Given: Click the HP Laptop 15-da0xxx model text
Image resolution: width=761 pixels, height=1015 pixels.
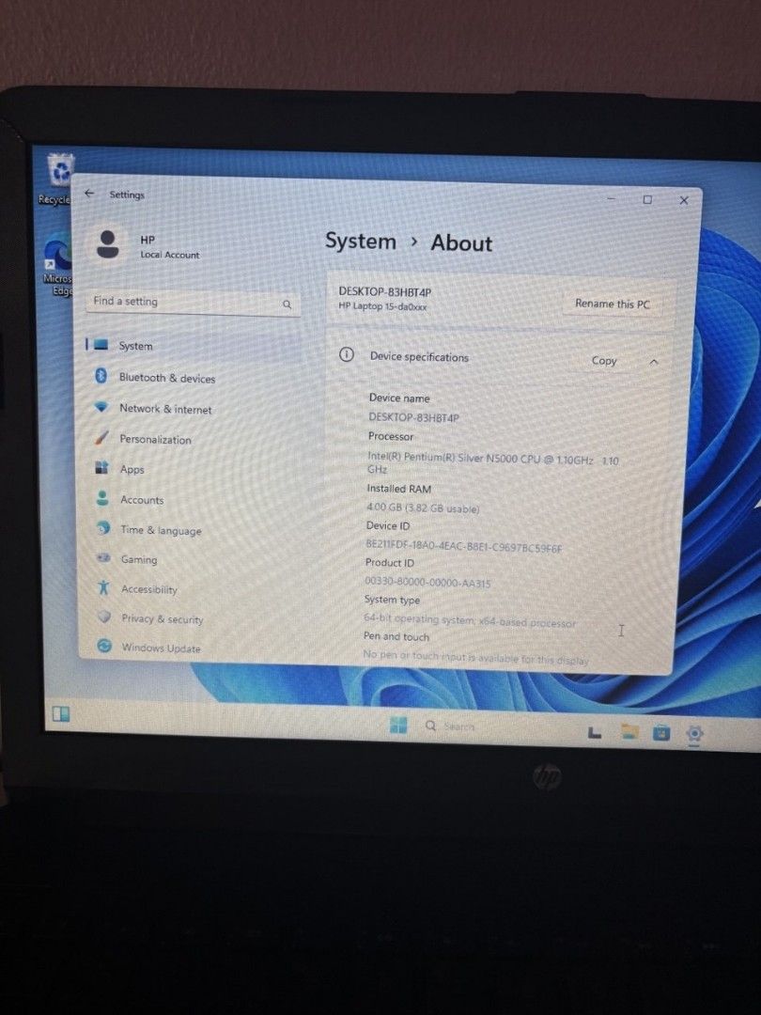Looking at the screenshot, I should tap(382, 306).
